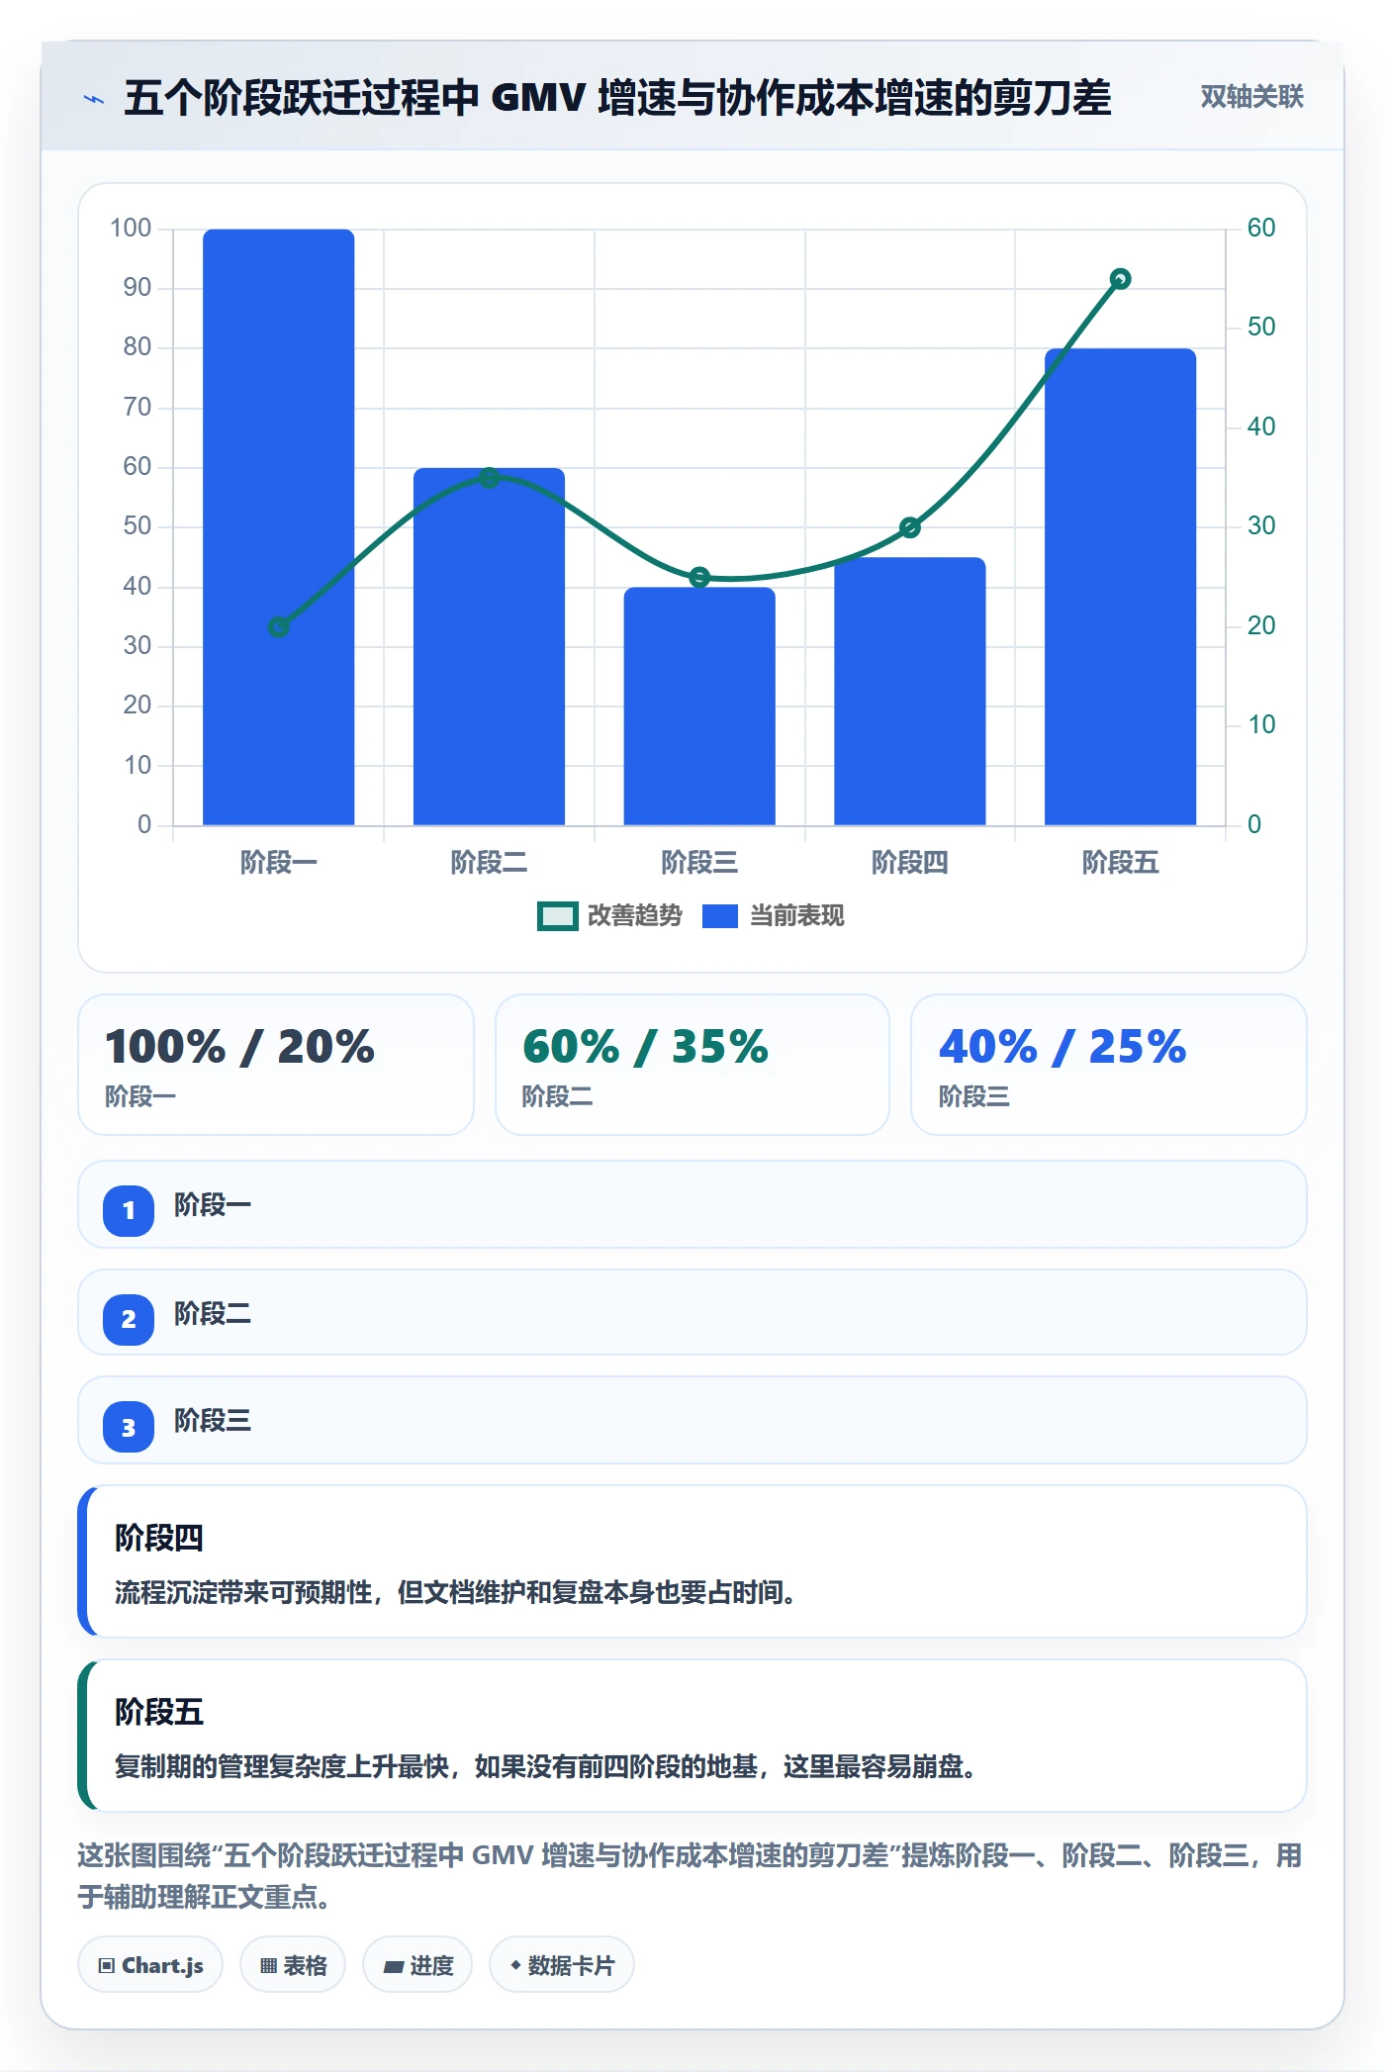Click text 复制期的管理复杂度上升最快
Image resolution: width=1385 pixels, height=2072 pixels.
282,1767
